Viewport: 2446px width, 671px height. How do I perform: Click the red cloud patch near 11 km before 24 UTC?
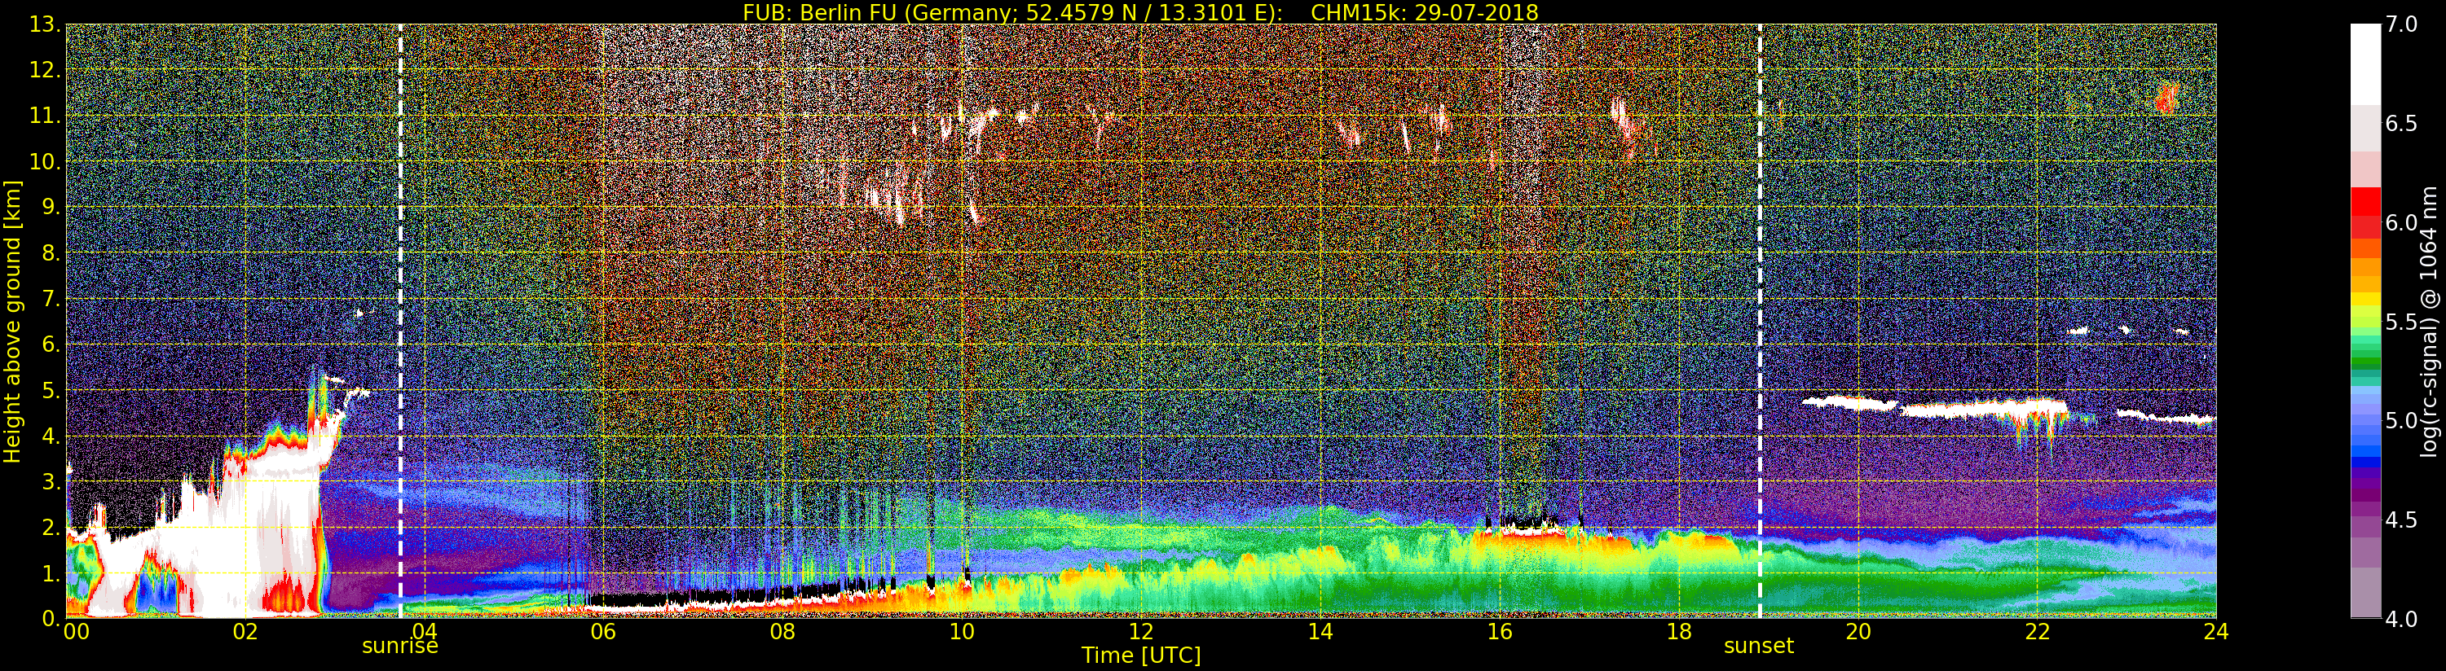coord(2166,99)
